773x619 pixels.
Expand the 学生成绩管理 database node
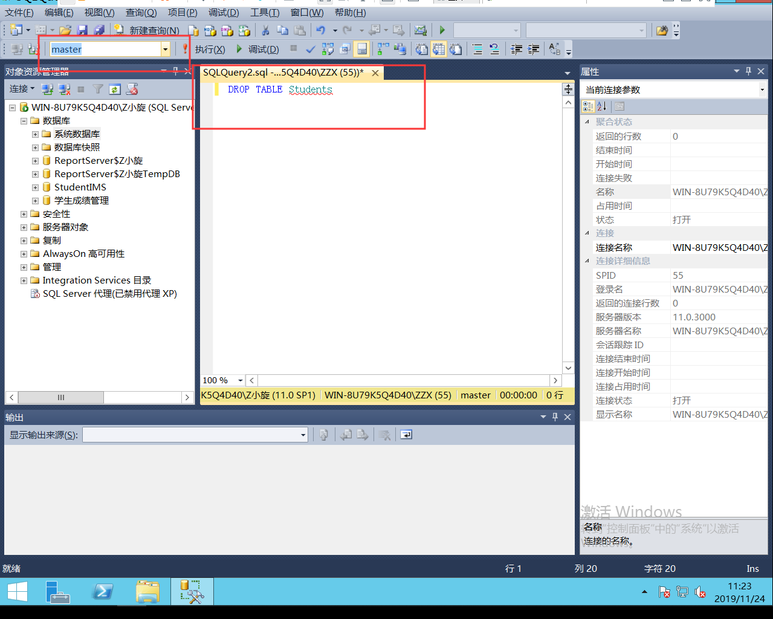(35, 201)
